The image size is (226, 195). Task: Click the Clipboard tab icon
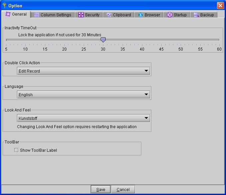tap(109, 15)
